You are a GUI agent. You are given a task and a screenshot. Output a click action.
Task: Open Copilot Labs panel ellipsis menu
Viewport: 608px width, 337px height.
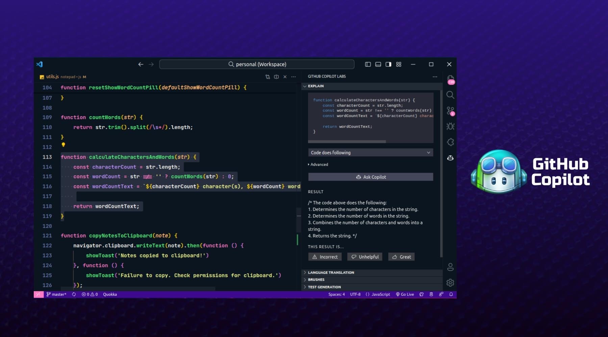pos(435,76)
